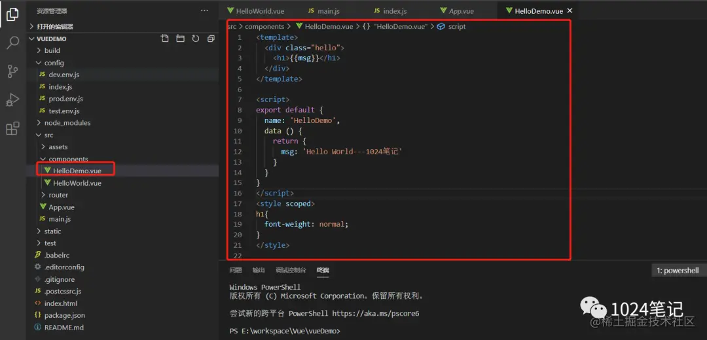Select the 终端 terminal panel tab
Image resolution: width=707 pixels, height=340 pixels.
323,270
